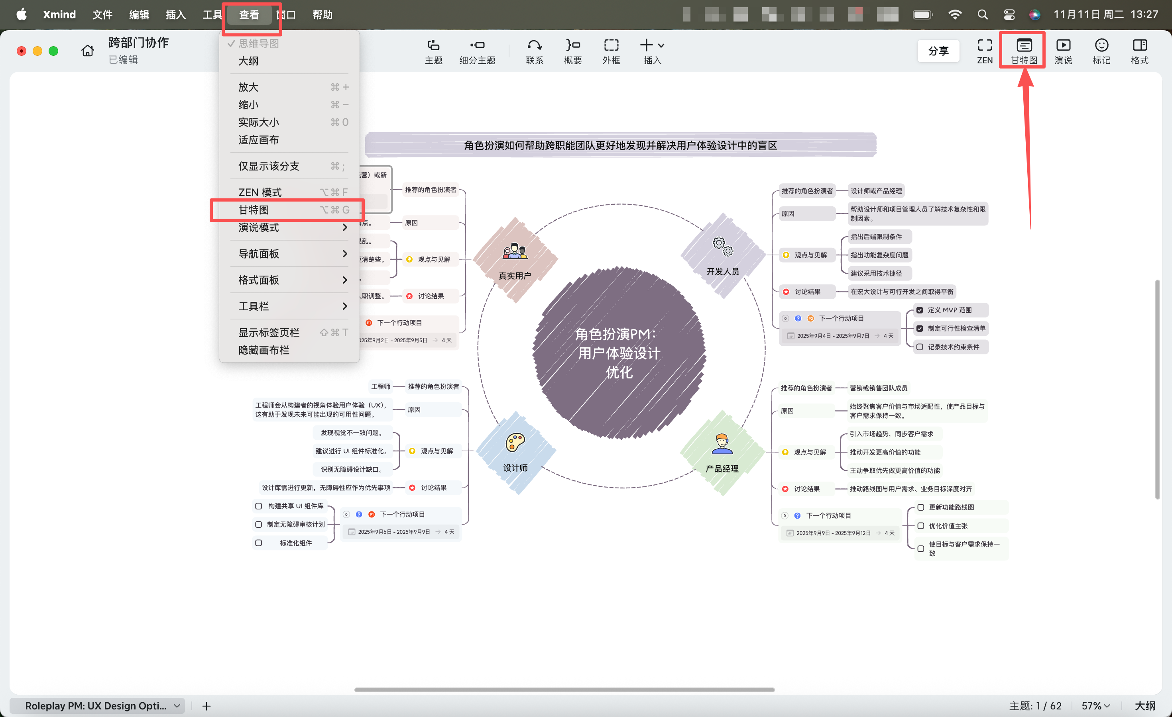Open the sheet name dropdown chevron
The height and width of the screenshot is (717, 1172).
tap(177, 705)
